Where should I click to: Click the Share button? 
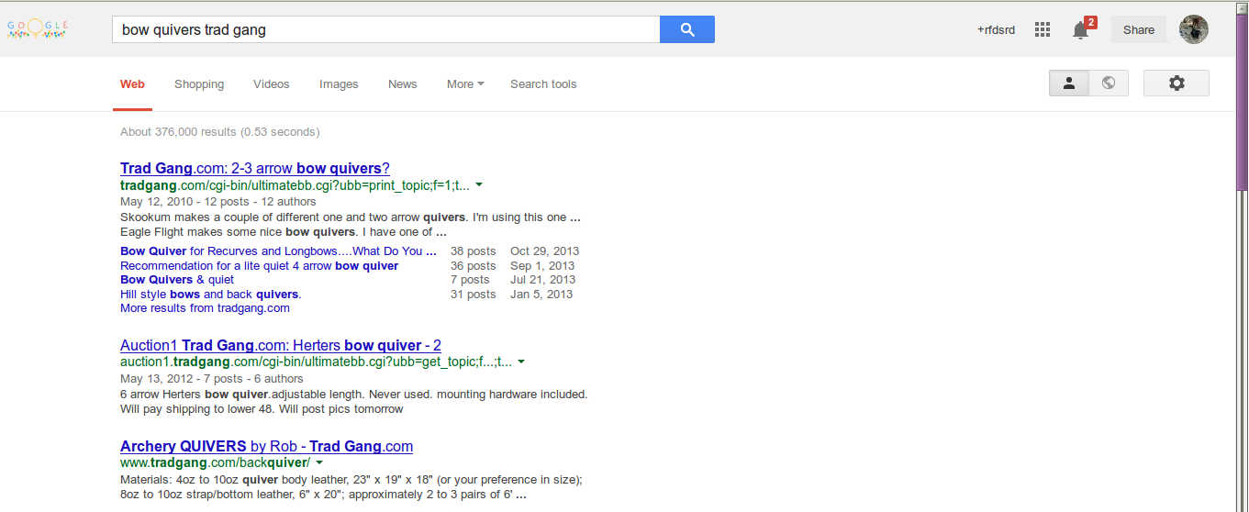coord(1139,29)
